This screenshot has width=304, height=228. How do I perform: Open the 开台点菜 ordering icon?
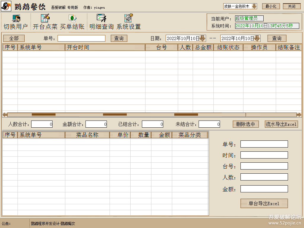45,19
